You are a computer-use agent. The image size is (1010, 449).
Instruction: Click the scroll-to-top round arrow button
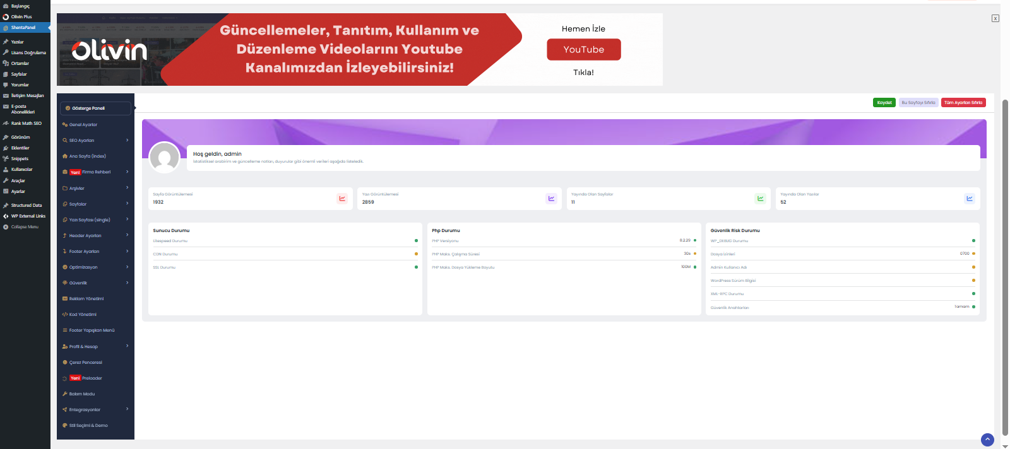[x=988, y=440]
